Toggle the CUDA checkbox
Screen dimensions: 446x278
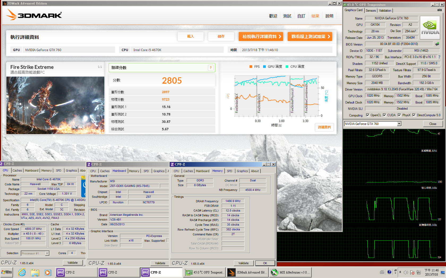(384, 115)
